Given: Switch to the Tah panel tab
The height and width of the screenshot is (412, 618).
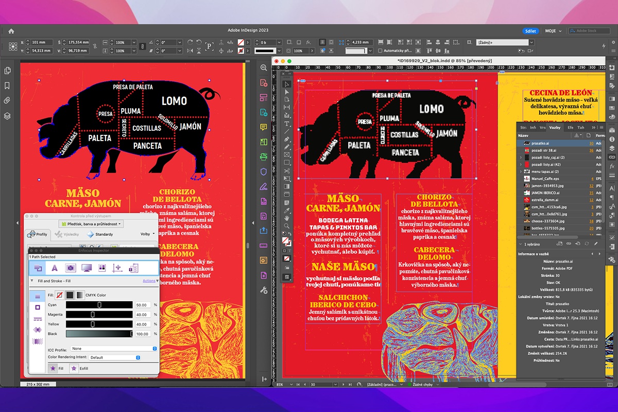Looking at the screenshot, I should [x=581, y=127].
